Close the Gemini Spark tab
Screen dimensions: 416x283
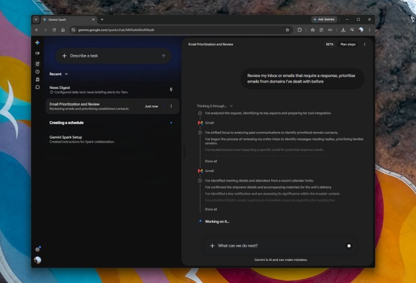pos(93,19)
